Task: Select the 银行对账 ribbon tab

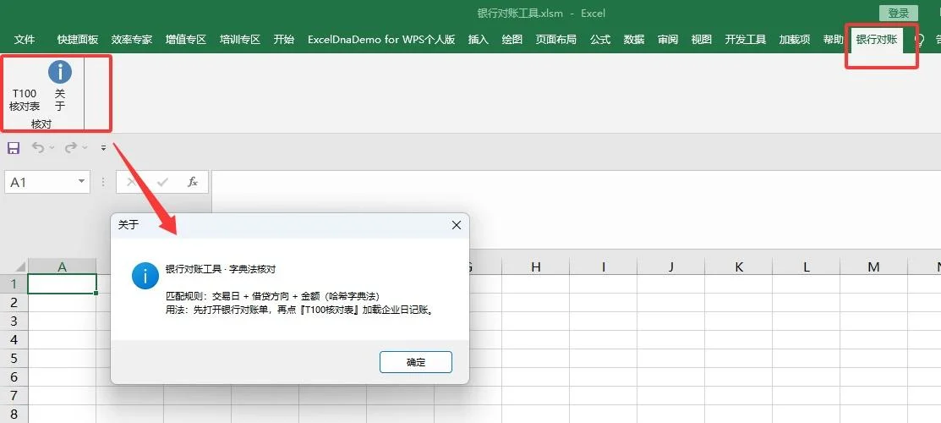Action: pos(877,40)
